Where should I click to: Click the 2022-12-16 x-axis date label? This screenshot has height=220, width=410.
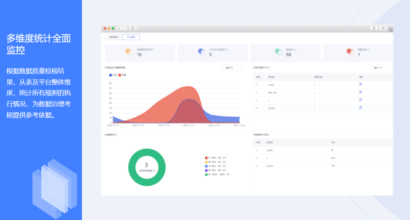click(113, 125)
